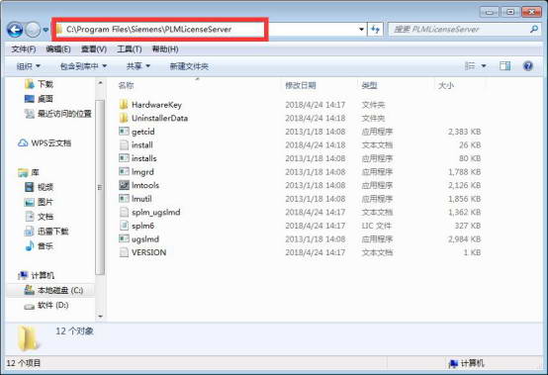Select the ugslmd application icon
Image resolution: width=548 pixels, height=375 pixels.
click(x=124, y=238)
